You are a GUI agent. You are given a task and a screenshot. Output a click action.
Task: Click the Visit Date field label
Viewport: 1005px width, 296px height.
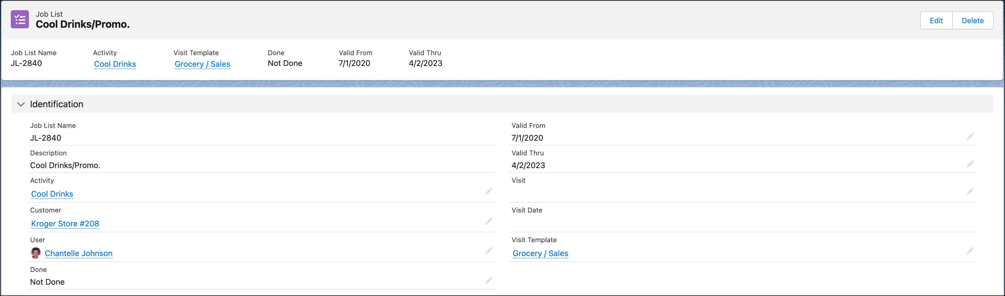(527, 210)
